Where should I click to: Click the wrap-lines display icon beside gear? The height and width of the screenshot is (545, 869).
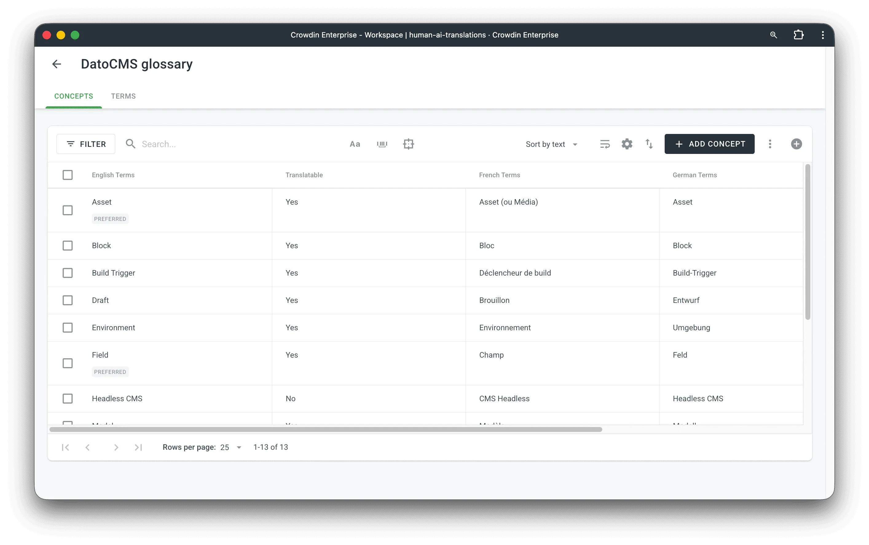pyautogui.click(x=605, y=144)
